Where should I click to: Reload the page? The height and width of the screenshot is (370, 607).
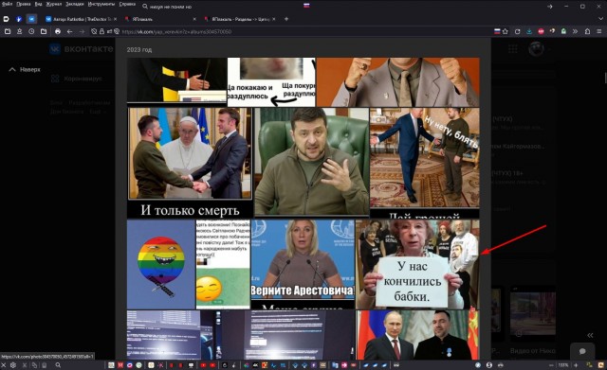pos(517,31)
